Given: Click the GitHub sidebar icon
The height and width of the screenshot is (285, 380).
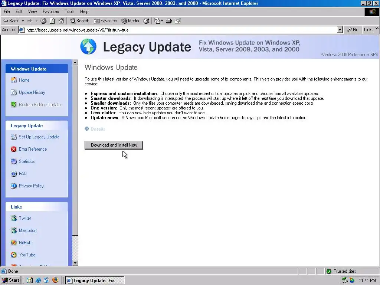Looking at the screenshot, I should point(14,243).
